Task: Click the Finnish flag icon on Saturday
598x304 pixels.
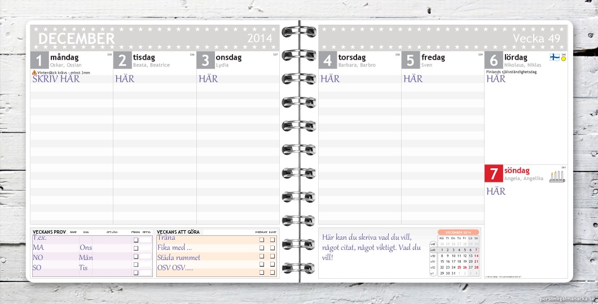Action: click(555, 57)
